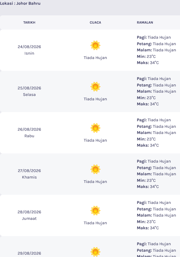This screenshot has width=180, height=257.
Task: Click the sun icon for Khamis 27/08/2026
Action: coord(95,169)
